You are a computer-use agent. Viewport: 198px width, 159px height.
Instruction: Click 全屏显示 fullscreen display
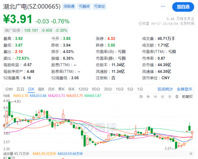click(185, 89)
